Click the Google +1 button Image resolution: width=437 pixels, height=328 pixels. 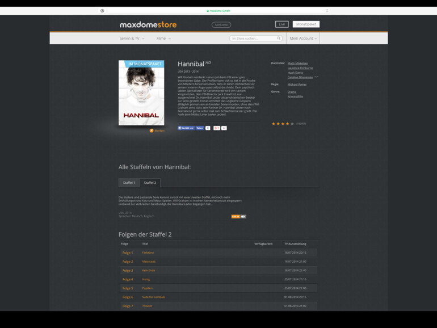coord(217,128)
